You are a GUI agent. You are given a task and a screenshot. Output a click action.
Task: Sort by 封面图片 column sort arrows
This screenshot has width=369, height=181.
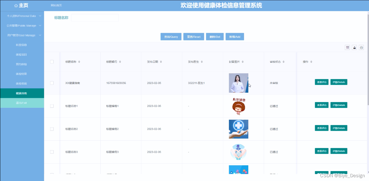pos(243,62)
